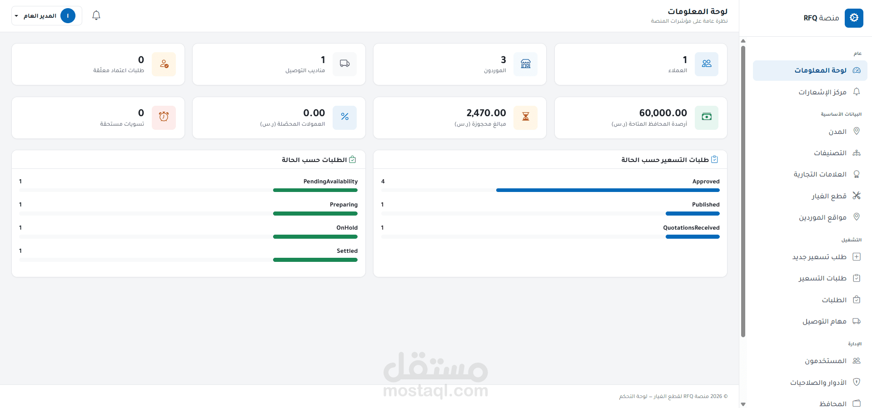
Task: Click the Preparing progress bar
Action: pyautogui.click(x=315, y=213)
